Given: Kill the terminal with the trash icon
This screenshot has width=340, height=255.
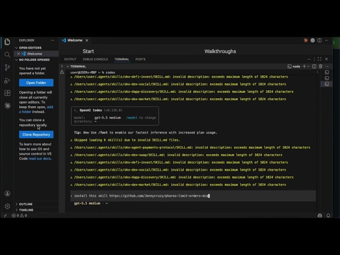Looking at the screenshot, I should (320, 66).
